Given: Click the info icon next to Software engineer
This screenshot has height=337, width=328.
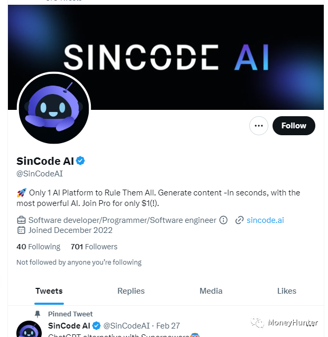Looking at the screenshot, I should click(x=223, y=220).
